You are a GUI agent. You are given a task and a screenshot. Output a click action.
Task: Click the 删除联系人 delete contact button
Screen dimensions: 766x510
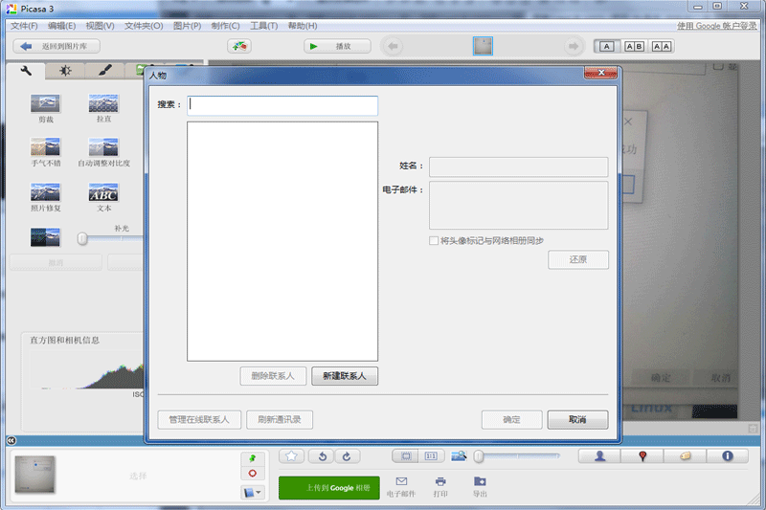(x=273, y=376)
